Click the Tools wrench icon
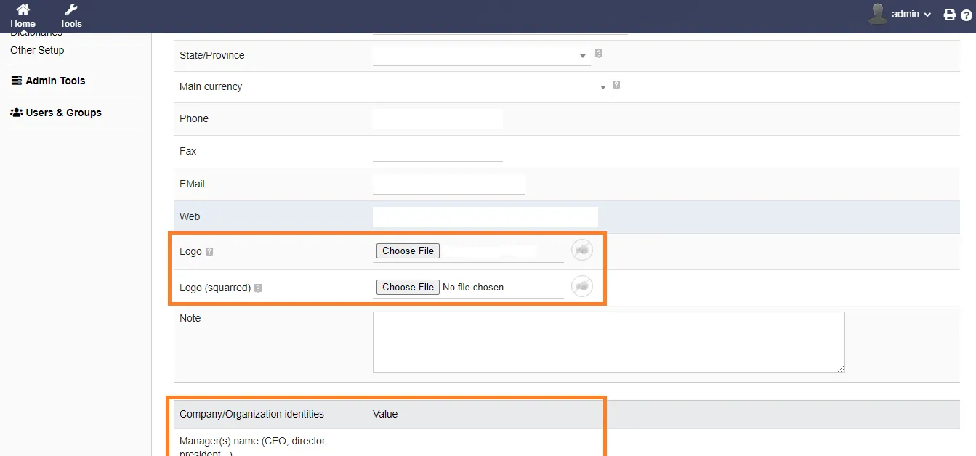 coord(70,9)
